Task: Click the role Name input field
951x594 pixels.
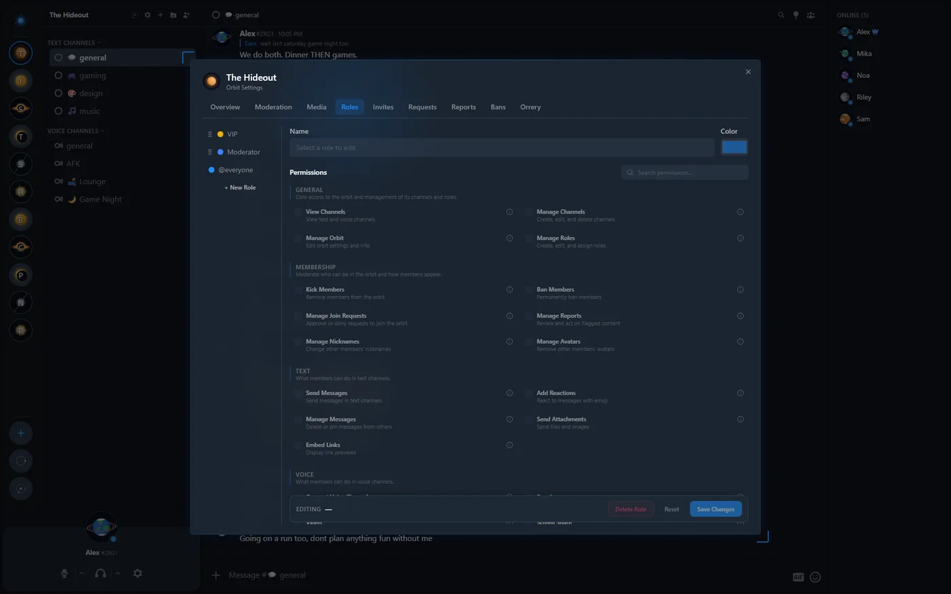Action: coord(502,147)
